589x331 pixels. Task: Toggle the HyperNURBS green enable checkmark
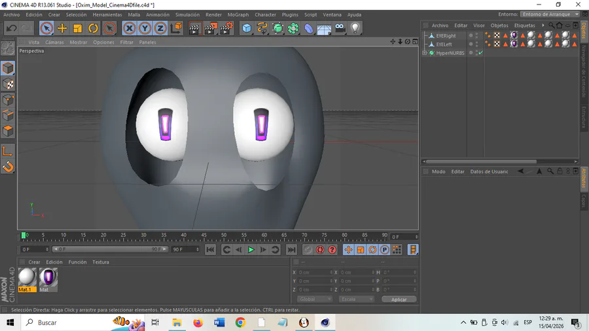[x=480, y=53]
